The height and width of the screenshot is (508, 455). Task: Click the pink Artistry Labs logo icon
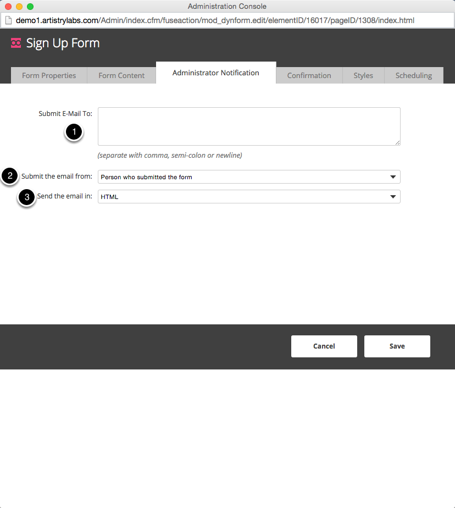point(16,43)
